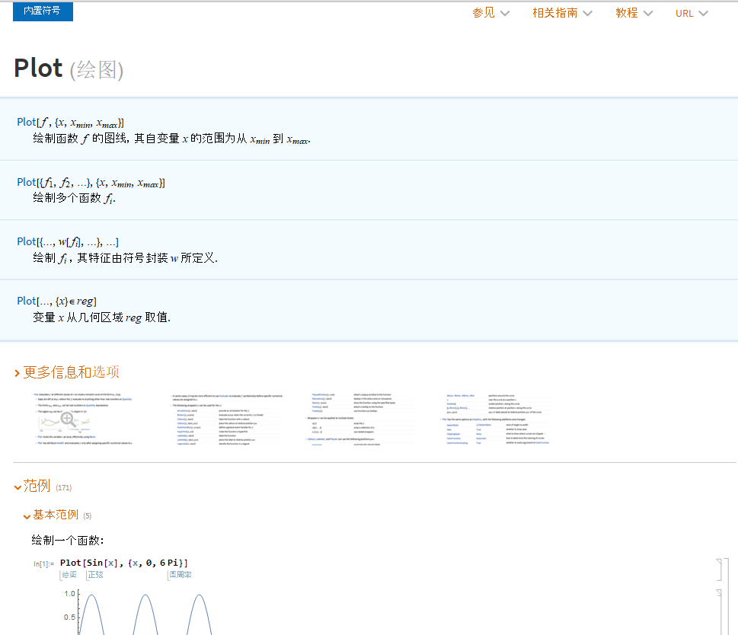This screenshot has width=738, height=635.
Task: Click the 内置符号 badge button
Action: [43, 11]
